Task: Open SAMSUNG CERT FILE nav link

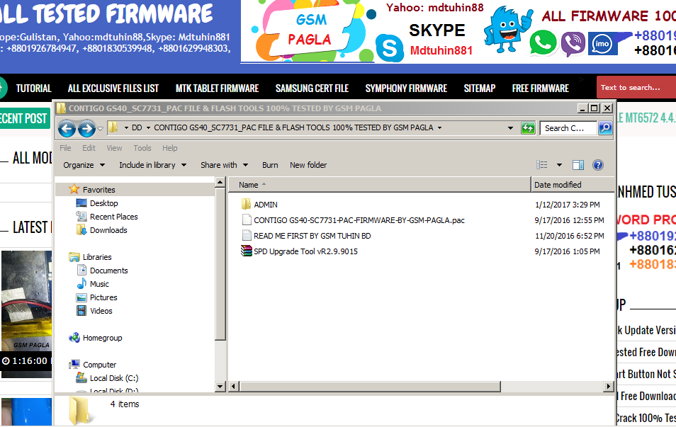Action: coord(312,89)
